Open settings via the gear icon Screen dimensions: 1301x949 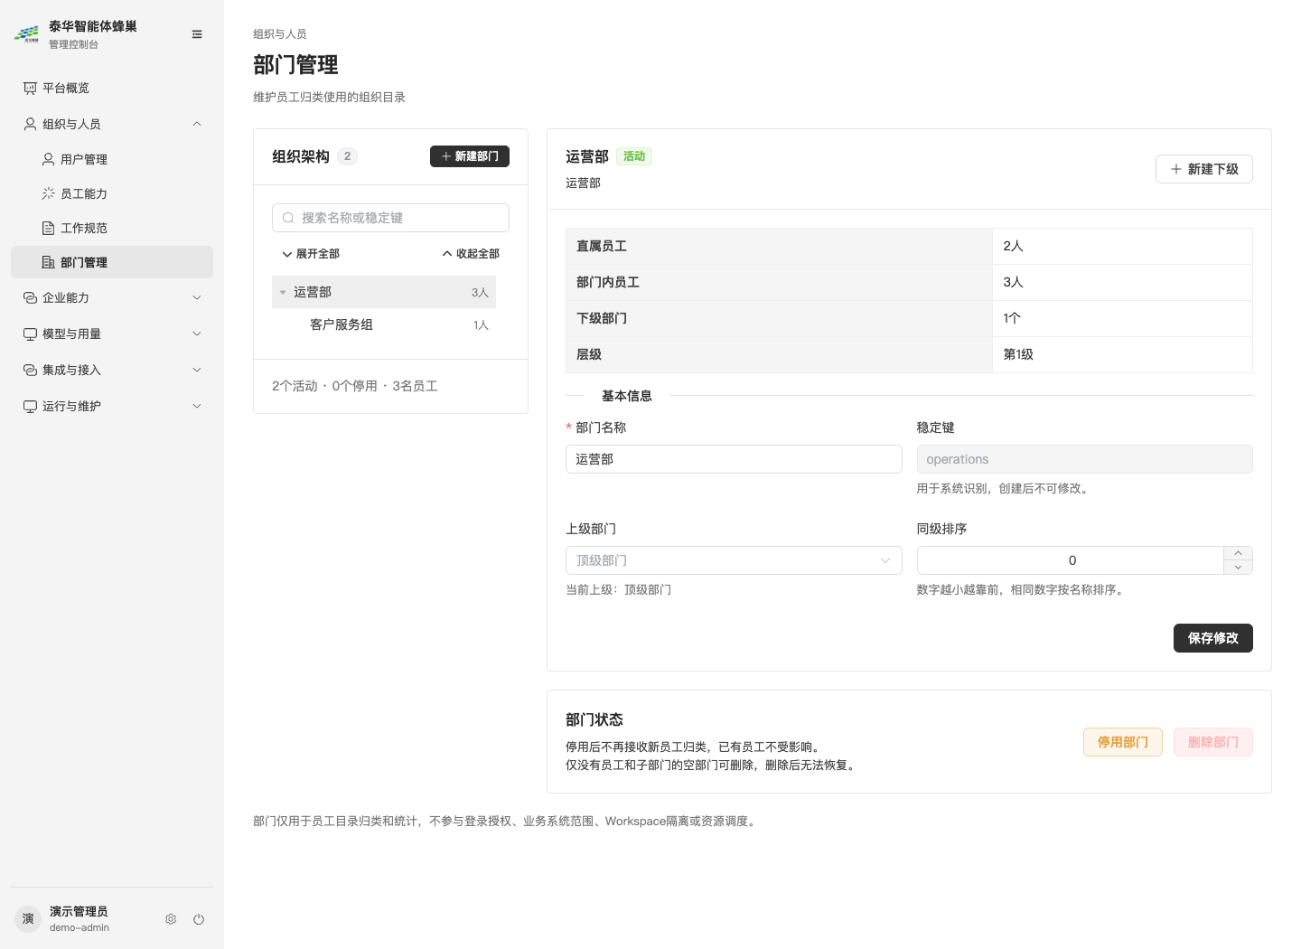pos(171,919)
